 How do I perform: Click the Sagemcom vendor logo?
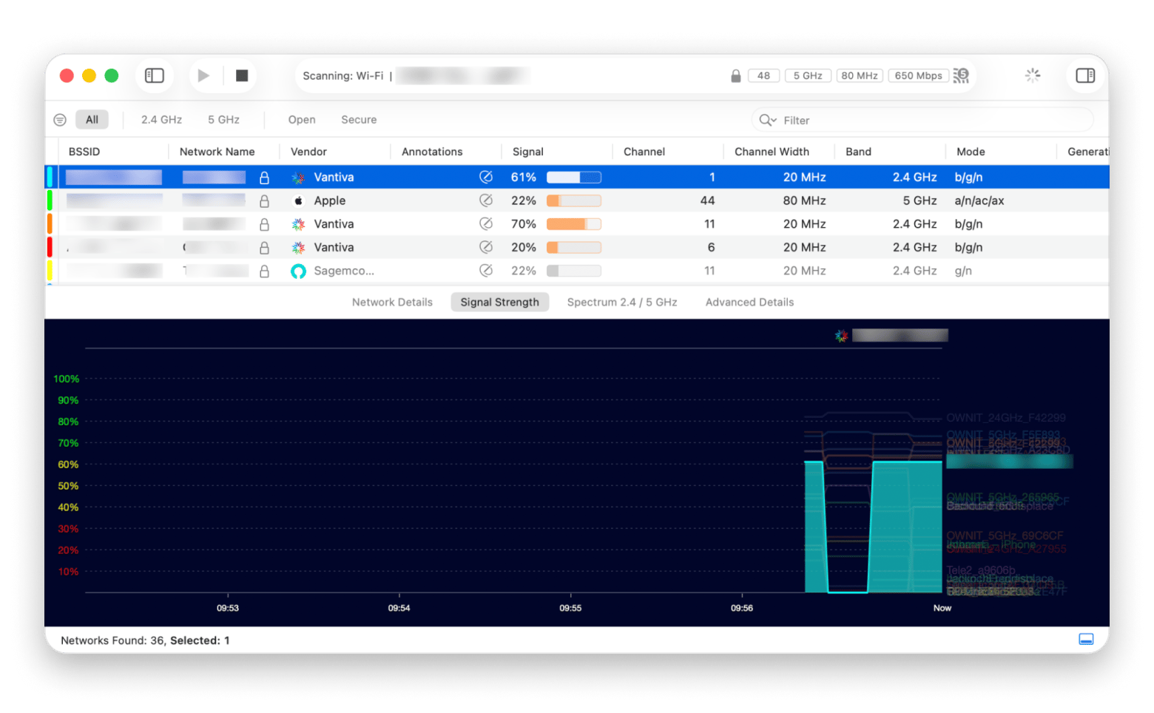click(x=298, y=271)
